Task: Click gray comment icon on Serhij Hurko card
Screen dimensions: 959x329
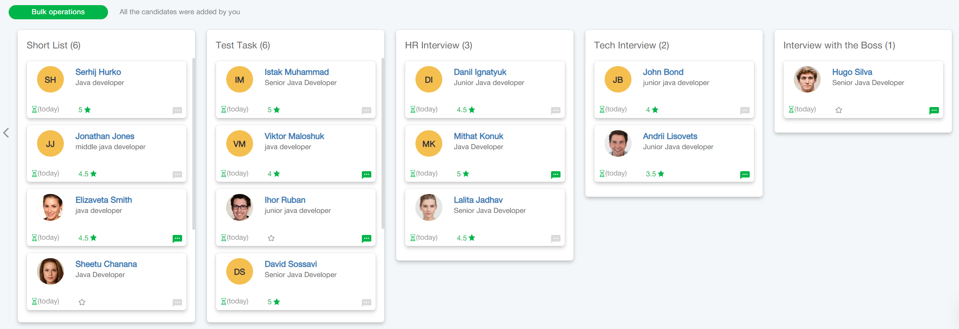Action: [177, 111]
